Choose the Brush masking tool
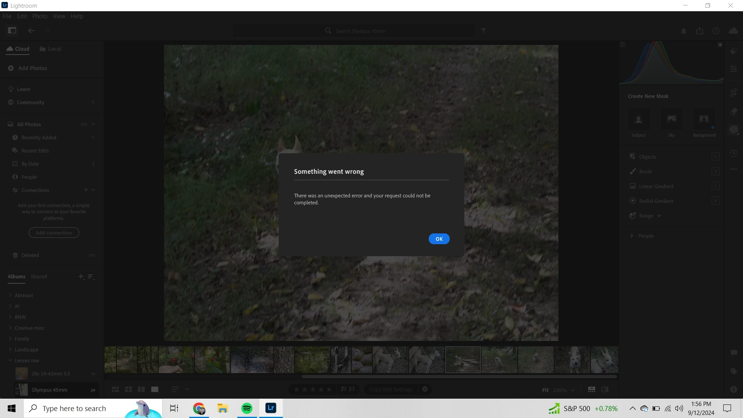743x418 pixels. coord(645,171)
